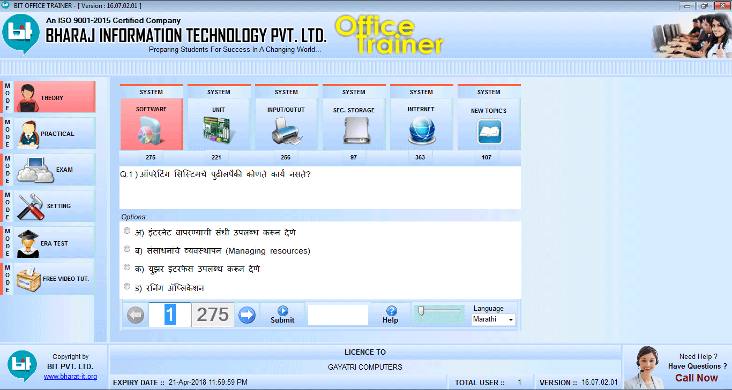
Task: Open the Free Video Tut. ballot box icon
Action: 28,279
